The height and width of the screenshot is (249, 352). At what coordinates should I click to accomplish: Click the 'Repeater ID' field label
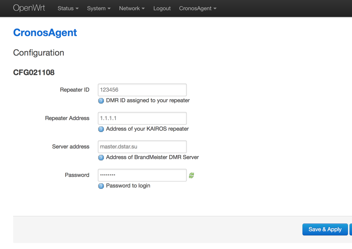[x=75, y=90]
